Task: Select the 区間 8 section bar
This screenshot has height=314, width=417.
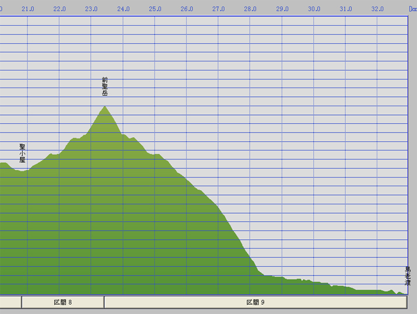Action: pyautogui.click(x=63, y=302)
